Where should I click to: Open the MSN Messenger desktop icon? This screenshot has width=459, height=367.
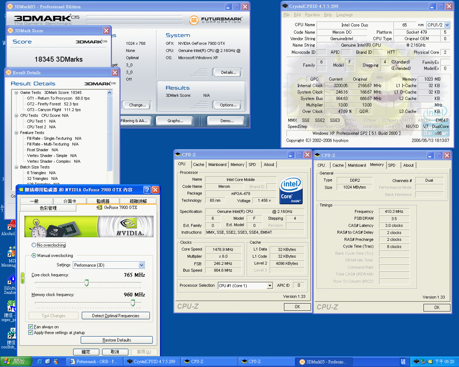[8, 257]
